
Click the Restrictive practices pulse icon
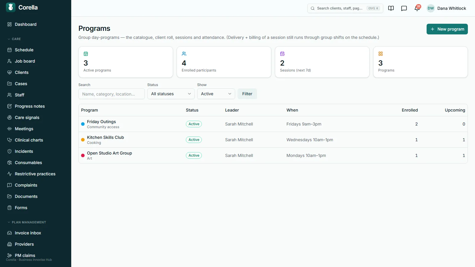point(9,174)
